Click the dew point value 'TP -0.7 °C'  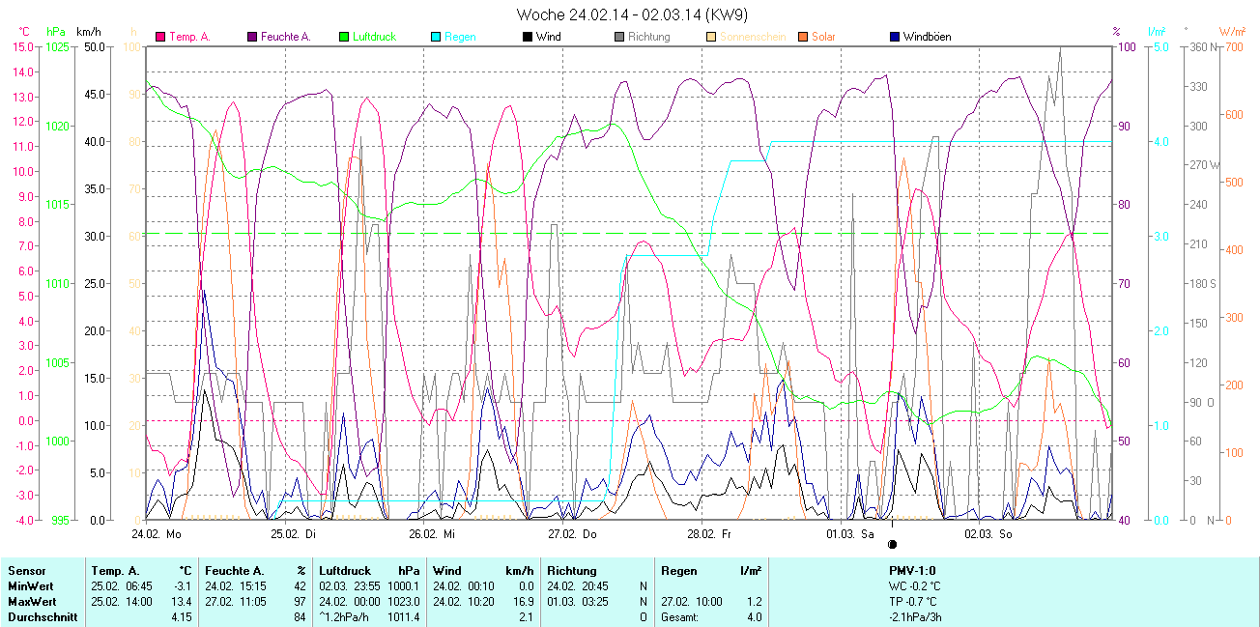coord(914,602)
